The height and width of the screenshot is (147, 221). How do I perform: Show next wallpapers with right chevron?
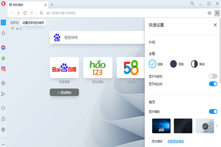(217, 126)
